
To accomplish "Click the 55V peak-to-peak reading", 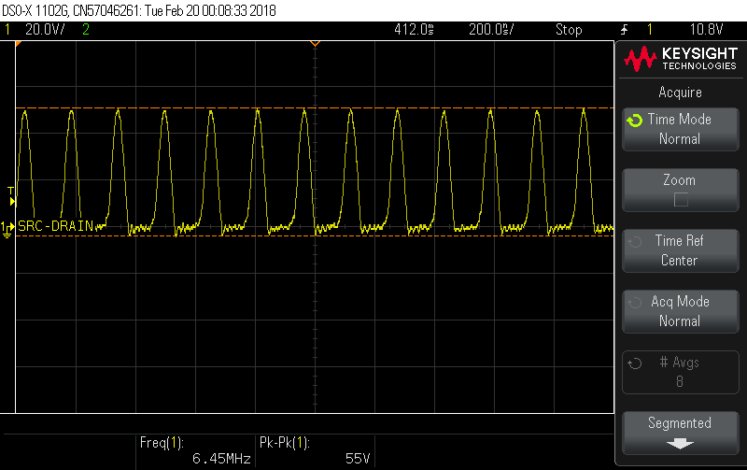I will tap(358, 459).
